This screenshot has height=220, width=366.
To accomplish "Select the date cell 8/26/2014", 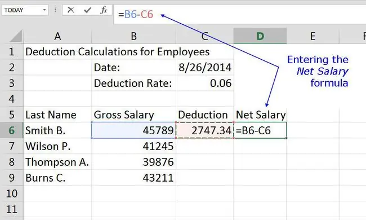I will (x=205, y=67).
